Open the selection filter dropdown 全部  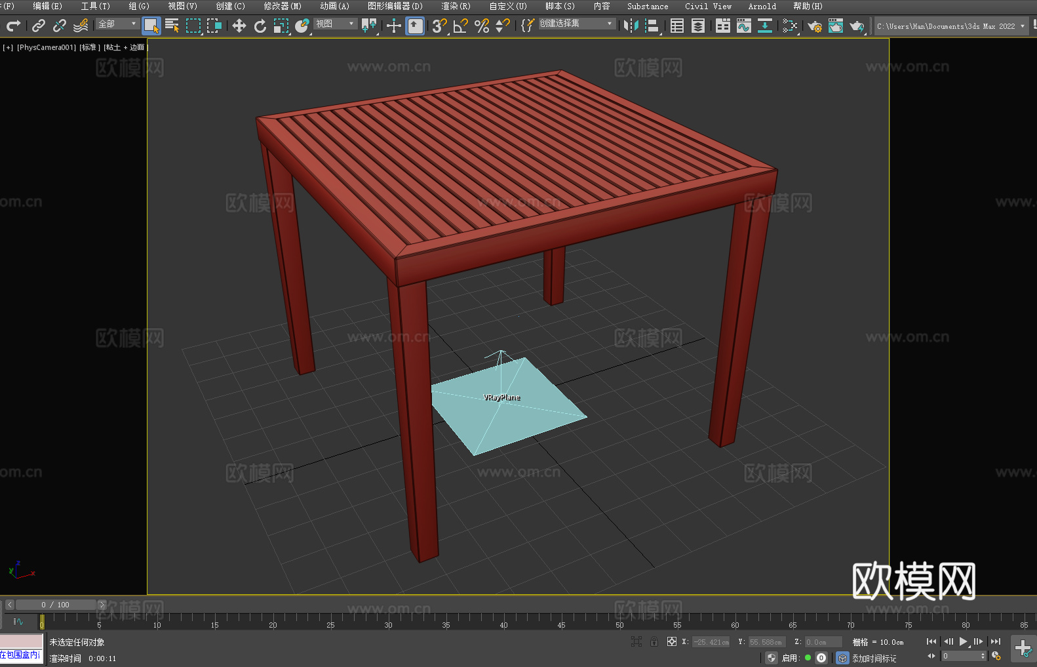pyautogui.click(x=117, y=24)
